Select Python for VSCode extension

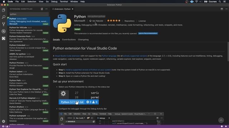pos(29,30)
